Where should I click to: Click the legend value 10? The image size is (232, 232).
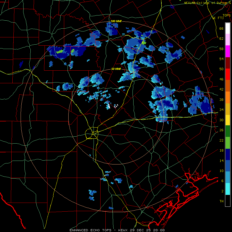tap(221, 171)
